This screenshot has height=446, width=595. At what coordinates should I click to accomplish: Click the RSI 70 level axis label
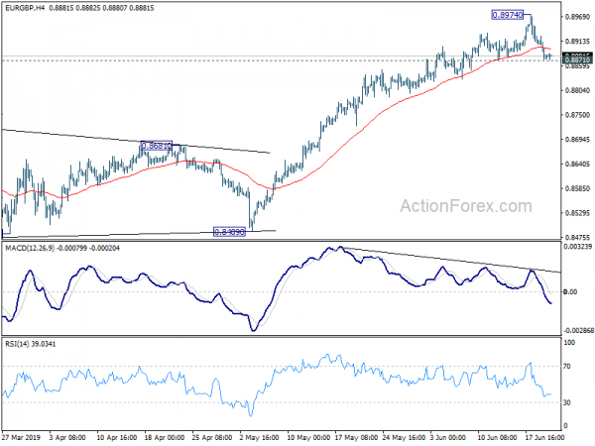click(x=569, y=367)
